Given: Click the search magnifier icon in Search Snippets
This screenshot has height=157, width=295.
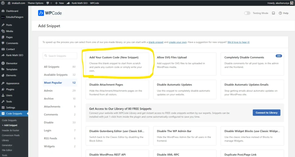Looking at the screenshot, I should pos(46,56).
